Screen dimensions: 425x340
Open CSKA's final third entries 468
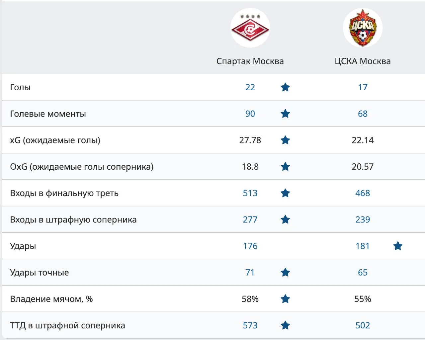363,193
